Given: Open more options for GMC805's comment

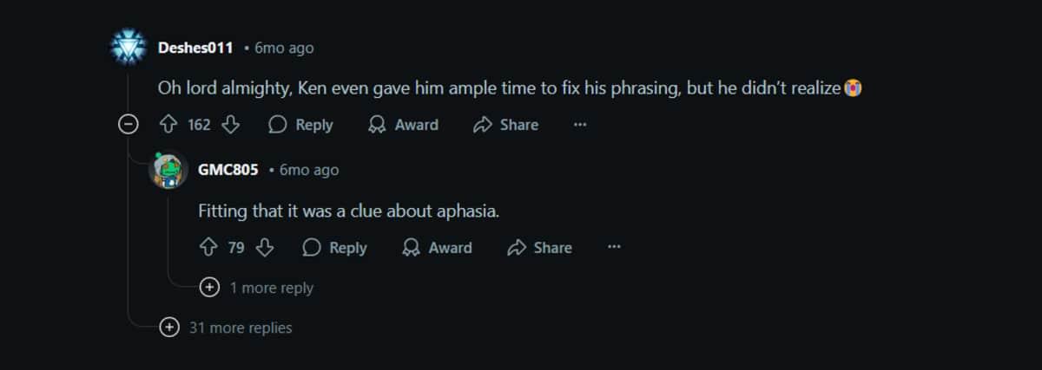Looking at the screenshot, I should (x=614, y=248).
